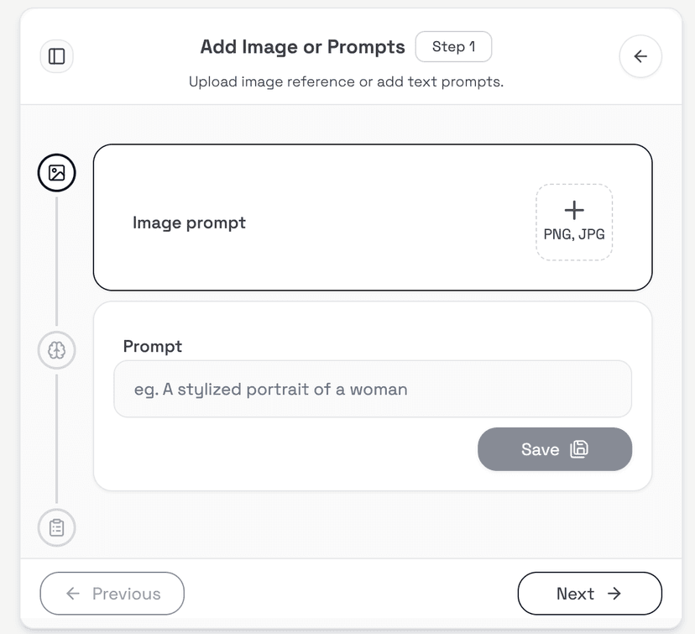695x634 pixels.
Task: Click the right arrow on Next button
Action: 614,594
